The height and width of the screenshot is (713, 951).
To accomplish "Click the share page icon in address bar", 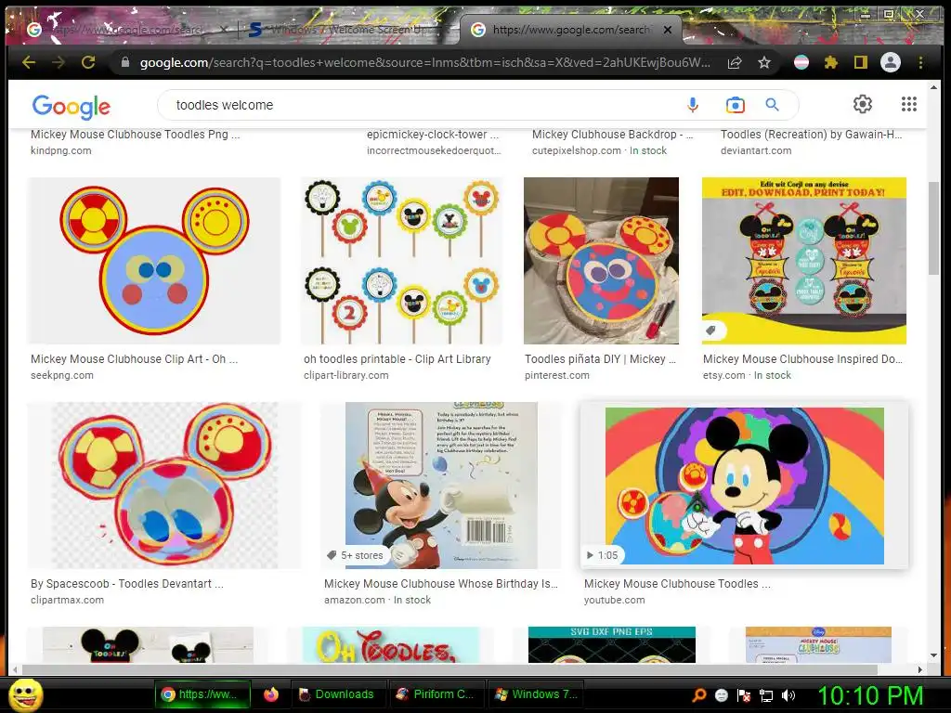I will point(735,62).
